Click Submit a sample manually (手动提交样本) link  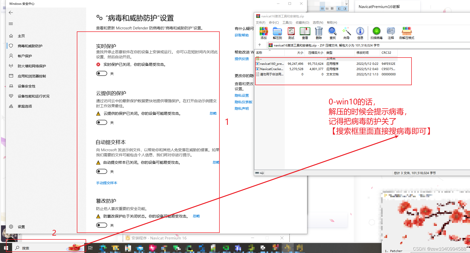[x=107, y=183]
